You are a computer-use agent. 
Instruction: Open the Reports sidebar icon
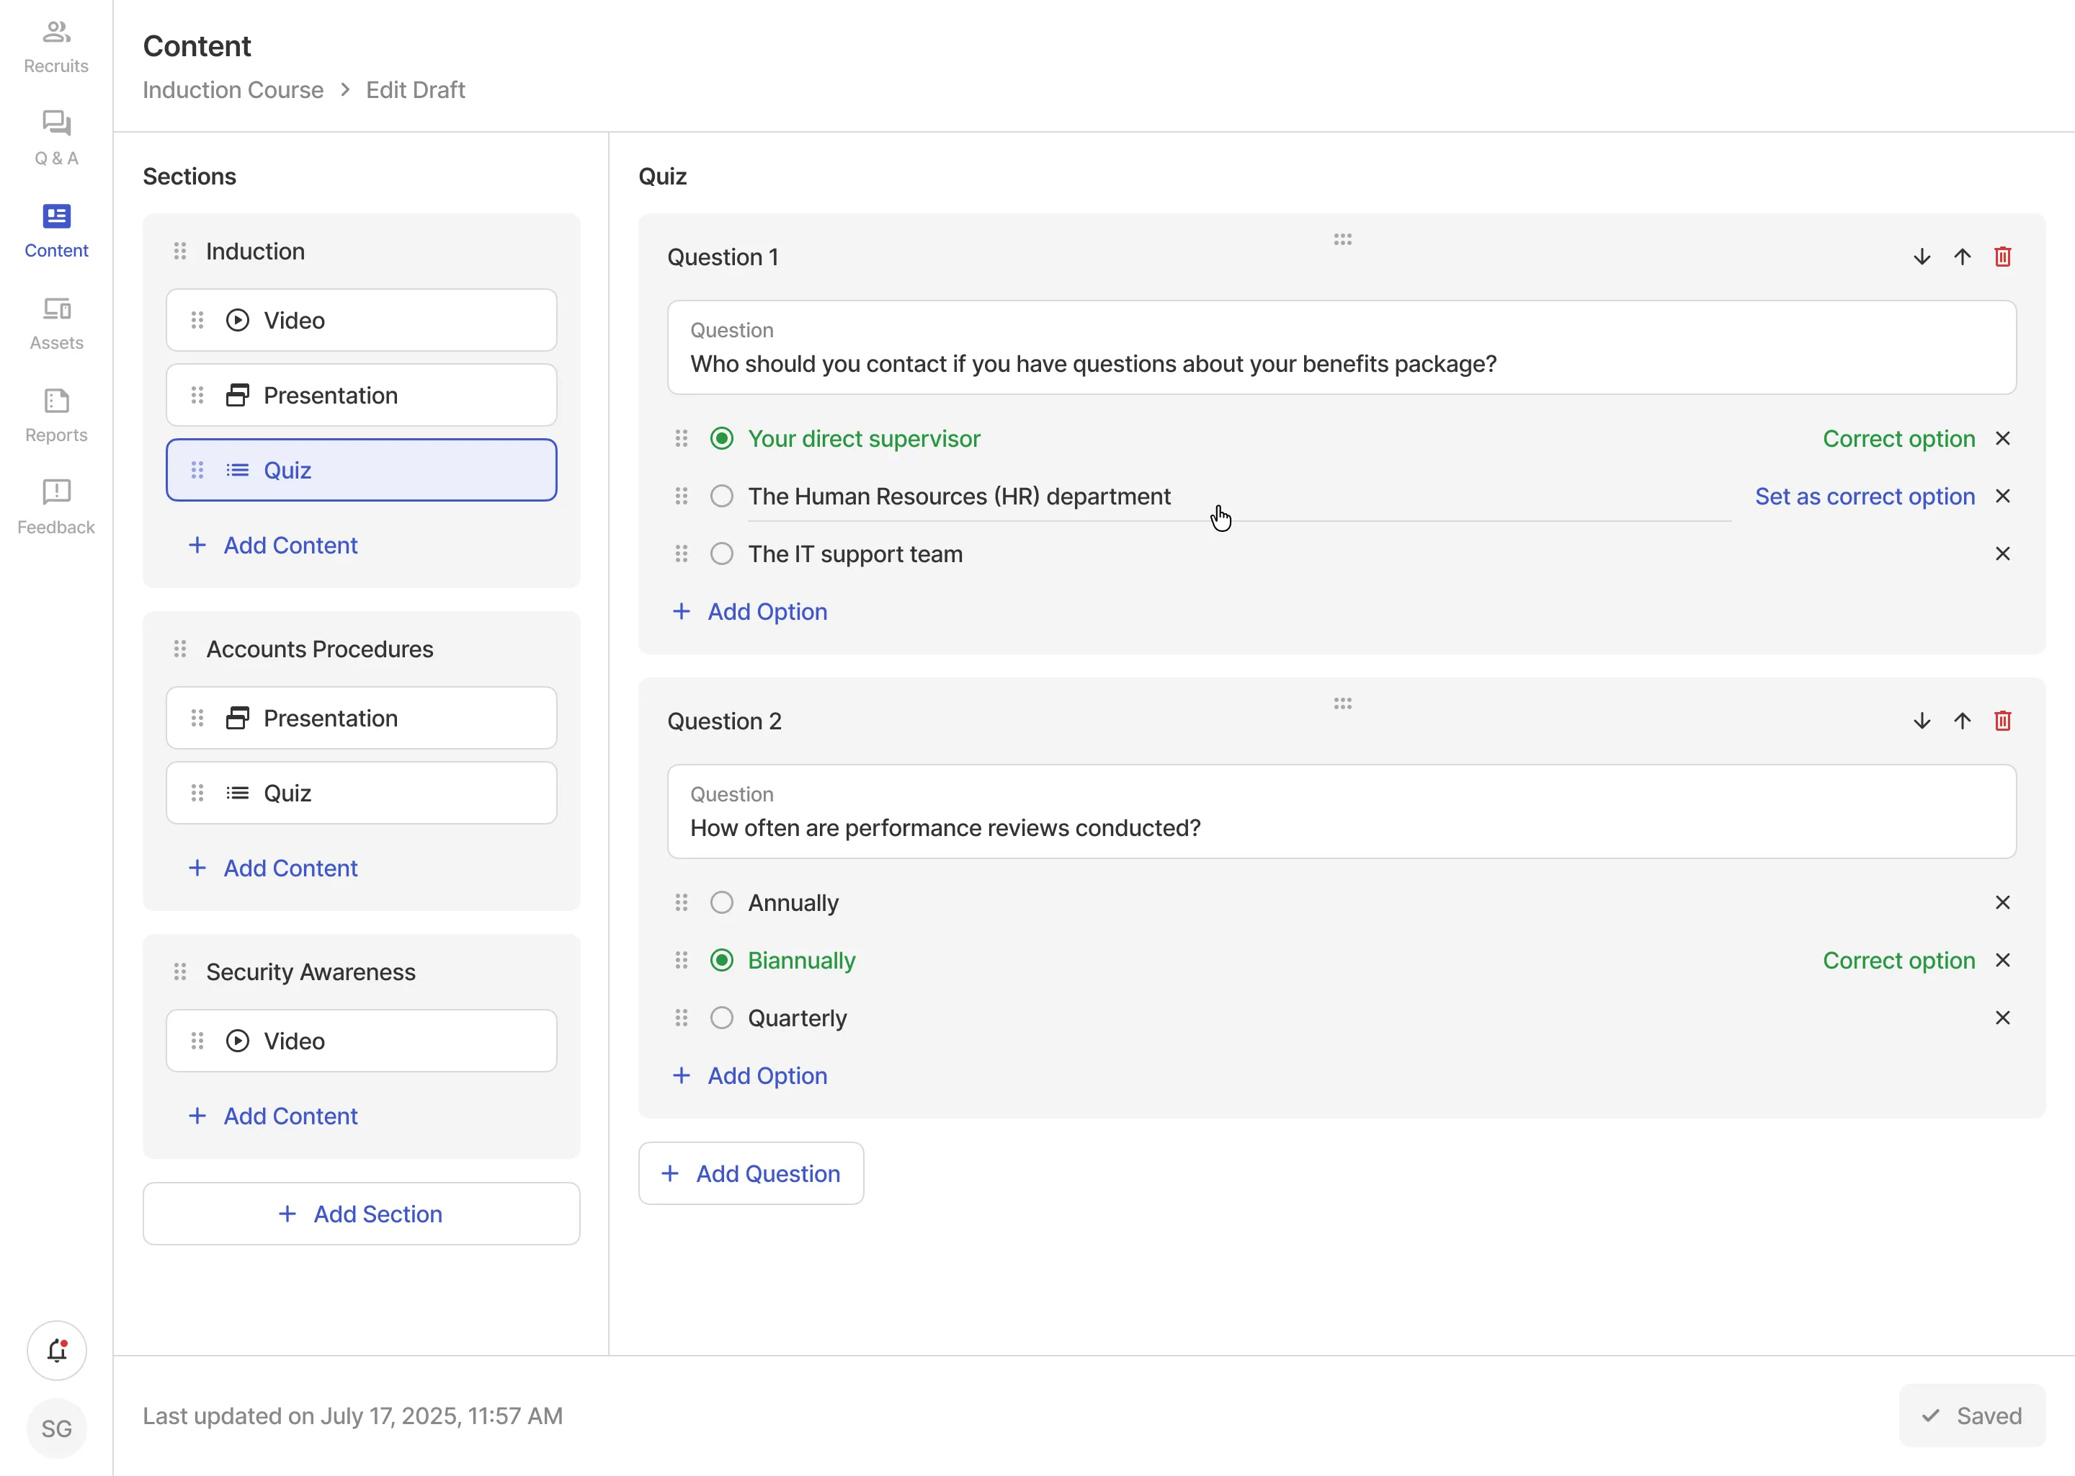click(x=56, y=415)
